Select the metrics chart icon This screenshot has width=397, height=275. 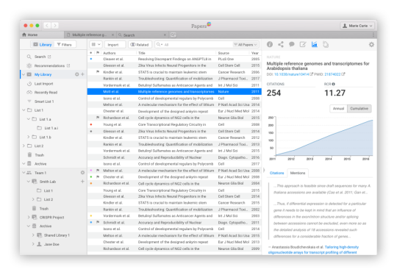[314, 45]
